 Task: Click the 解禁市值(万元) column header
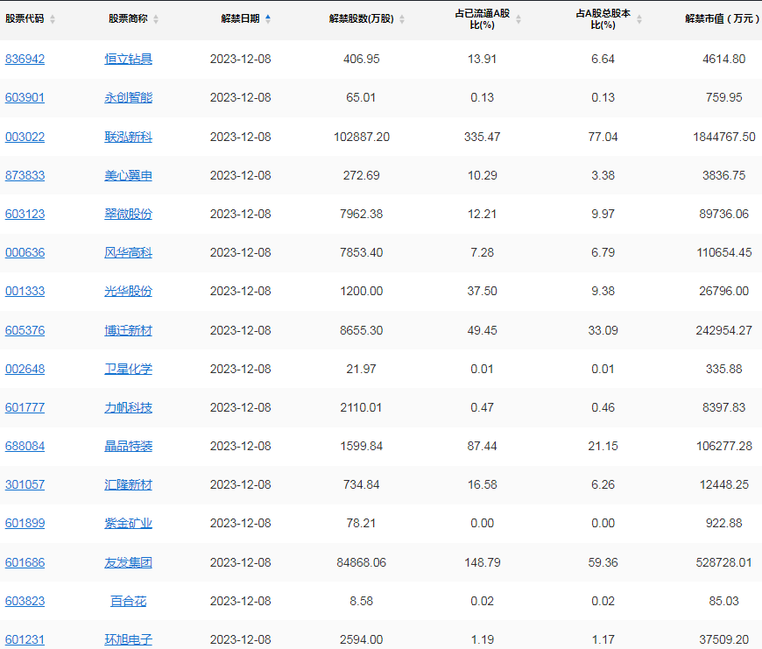point(723,19)
